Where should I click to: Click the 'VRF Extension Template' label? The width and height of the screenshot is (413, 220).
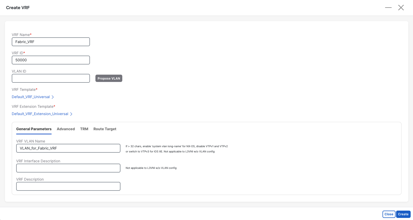[33, 106]
